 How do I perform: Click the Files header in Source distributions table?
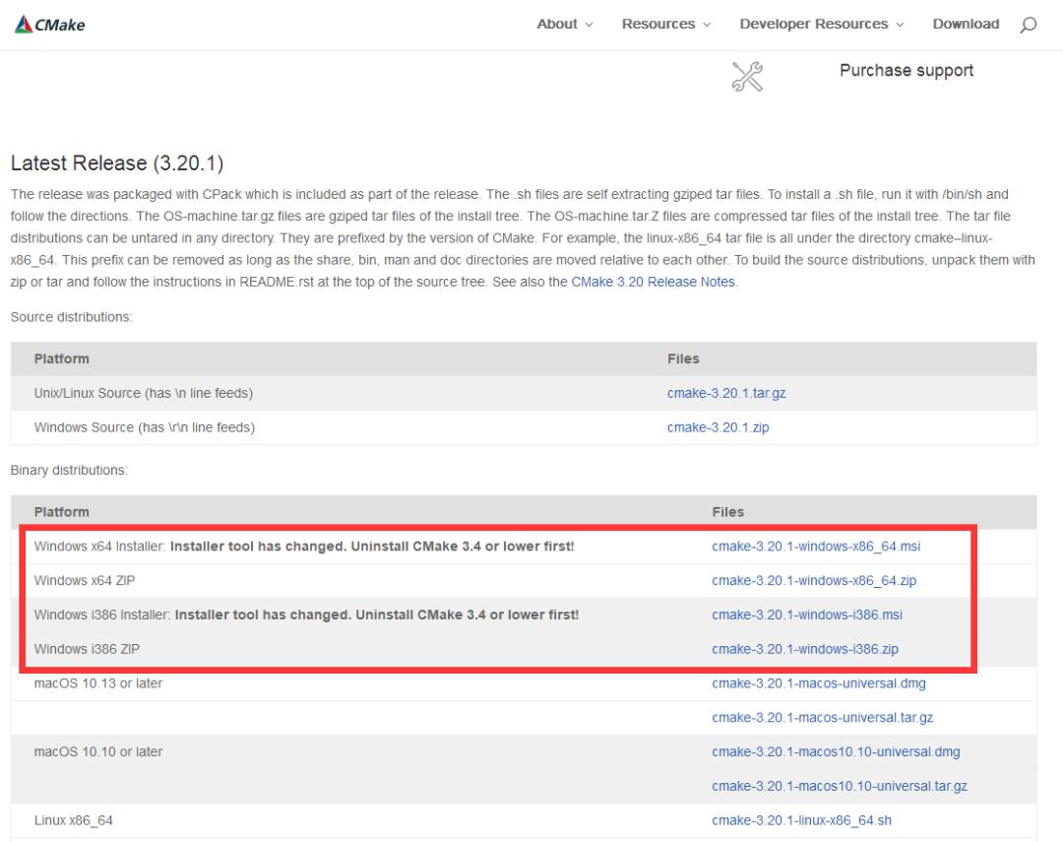(x=683, y=358)
